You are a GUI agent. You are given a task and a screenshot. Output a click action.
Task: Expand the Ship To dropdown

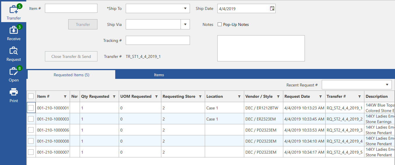(x=185, y=8)
